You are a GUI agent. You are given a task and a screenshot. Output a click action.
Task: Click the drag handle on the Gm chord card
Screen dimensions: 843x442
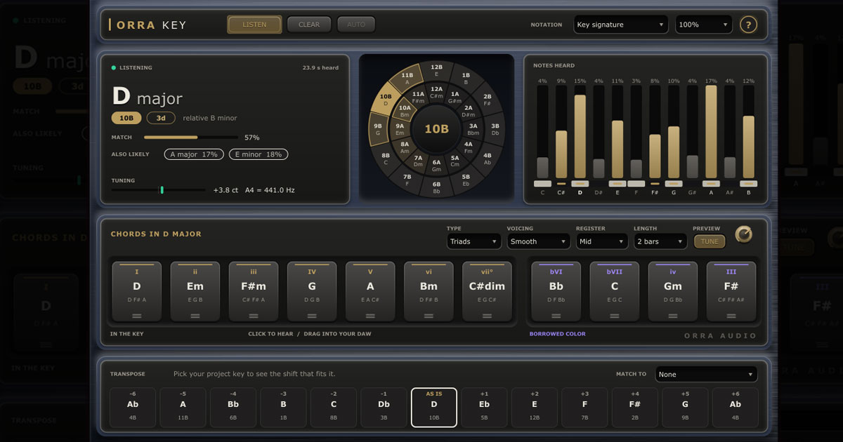673,316
